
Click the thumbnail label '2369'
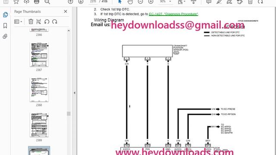point(39,140)
